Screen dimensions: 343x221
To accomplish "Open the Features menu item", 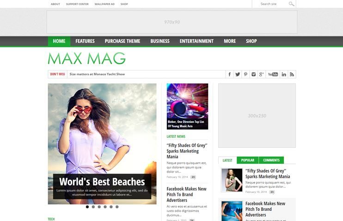I will click(x=85, y=41).
